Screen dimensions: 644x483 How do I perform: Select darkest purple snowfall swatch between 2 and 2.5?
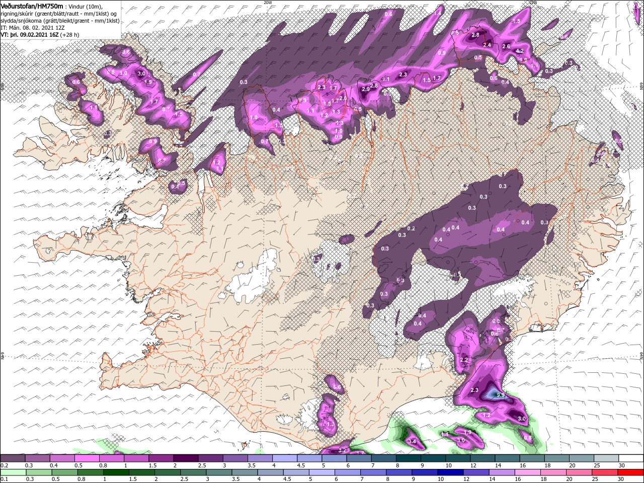click(186, 458)
